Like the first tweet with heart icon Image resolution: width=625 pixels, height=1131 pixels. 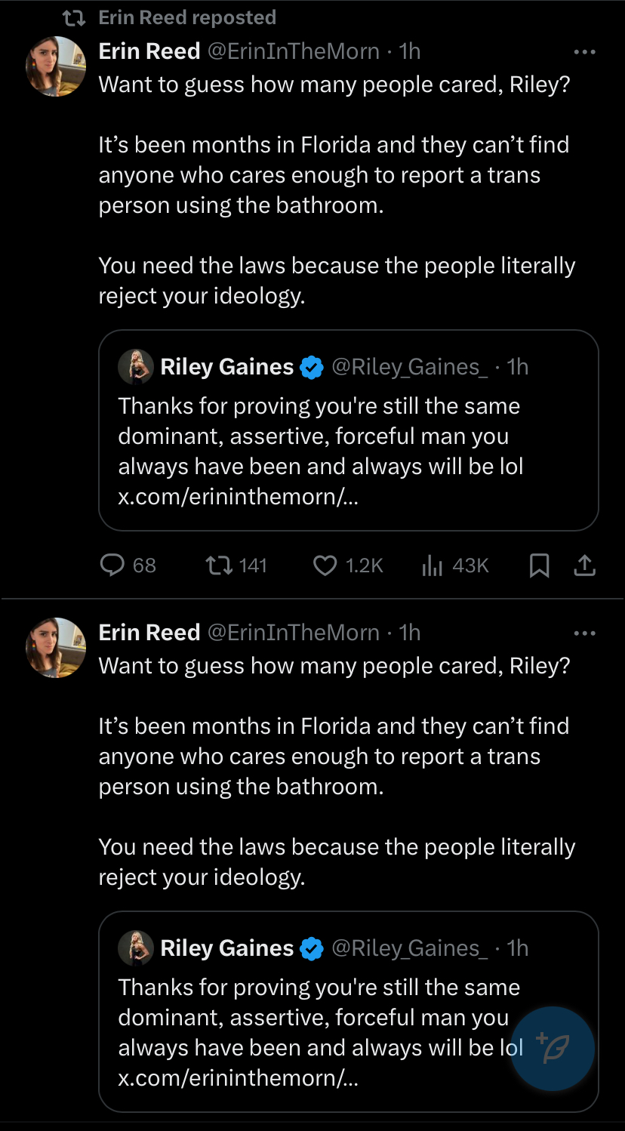[x=325, y=565]
